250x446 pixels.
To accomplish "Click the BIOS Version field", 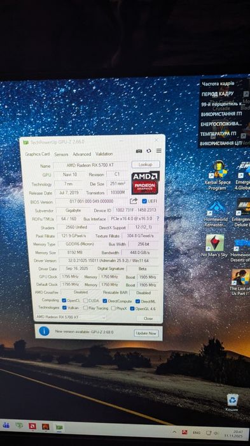I will (92, 202).
